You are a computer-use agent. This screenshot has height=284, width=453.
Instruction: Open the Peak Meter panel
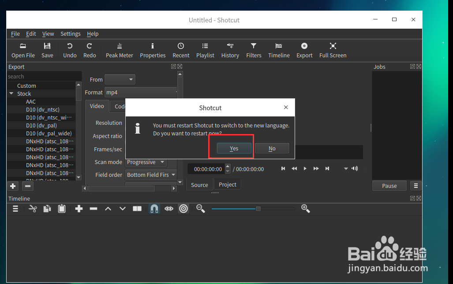(x=120, y=50)
